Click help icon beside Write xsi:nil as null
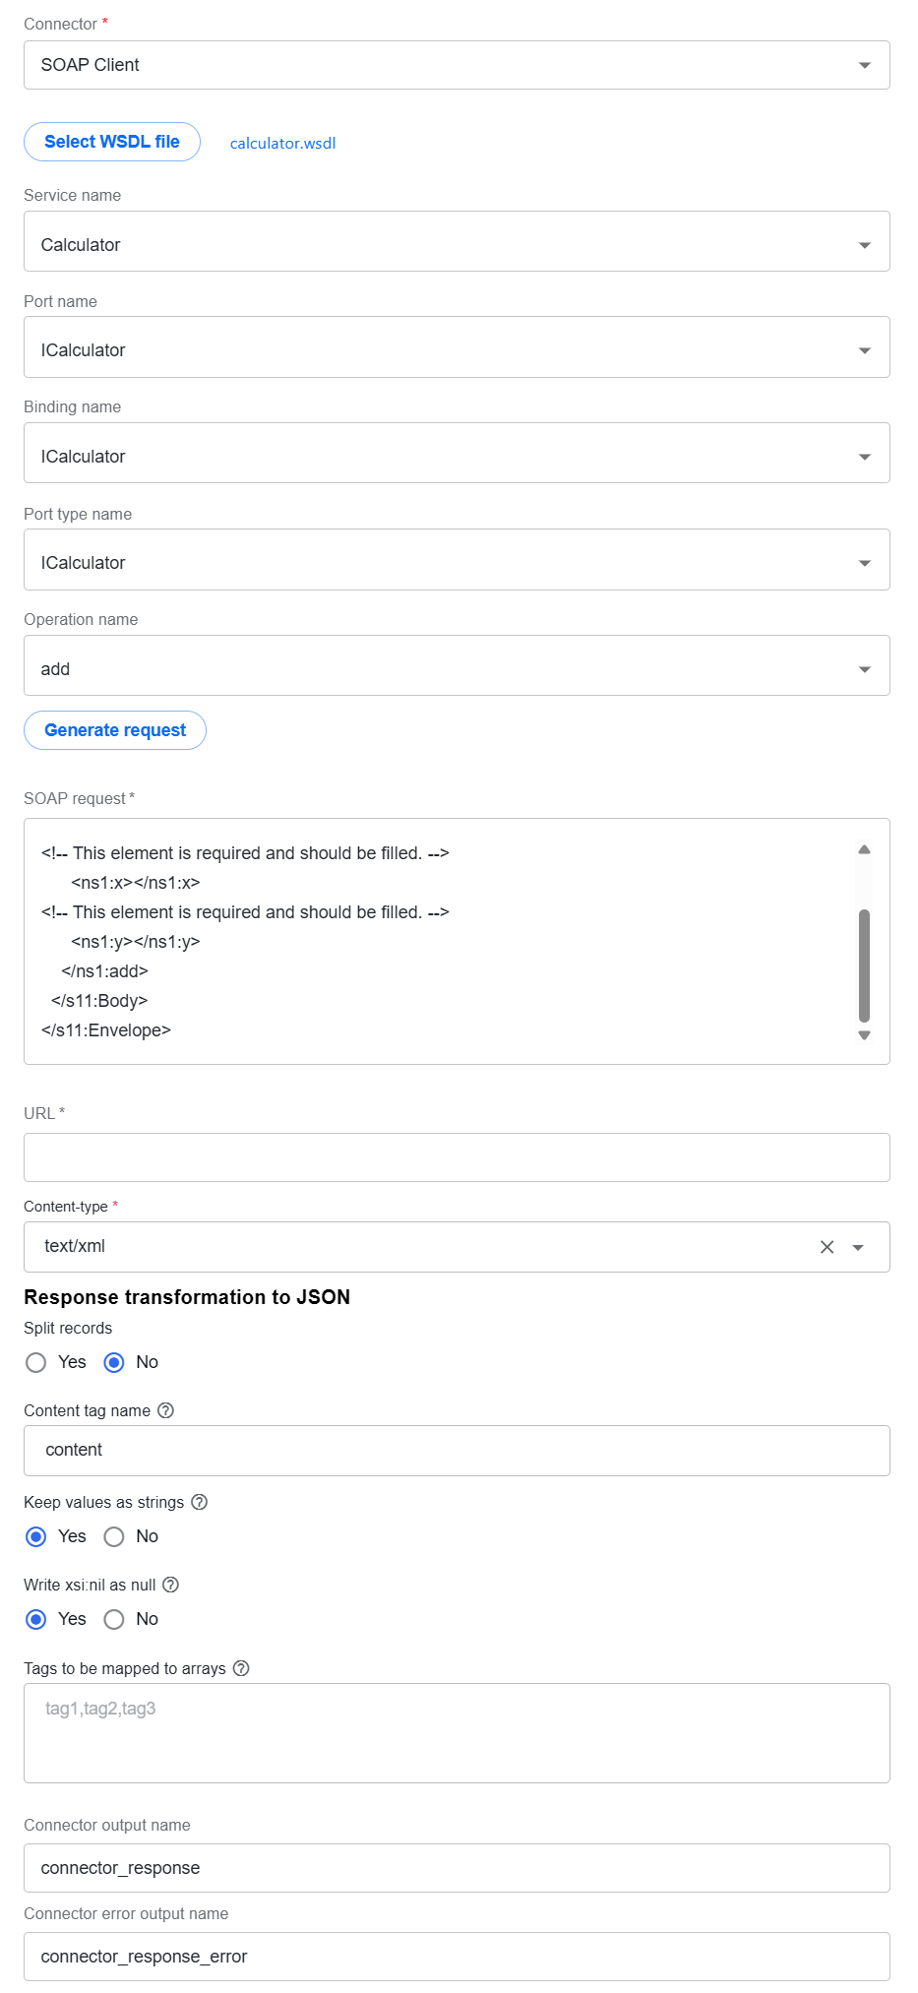 [171, 1585]
